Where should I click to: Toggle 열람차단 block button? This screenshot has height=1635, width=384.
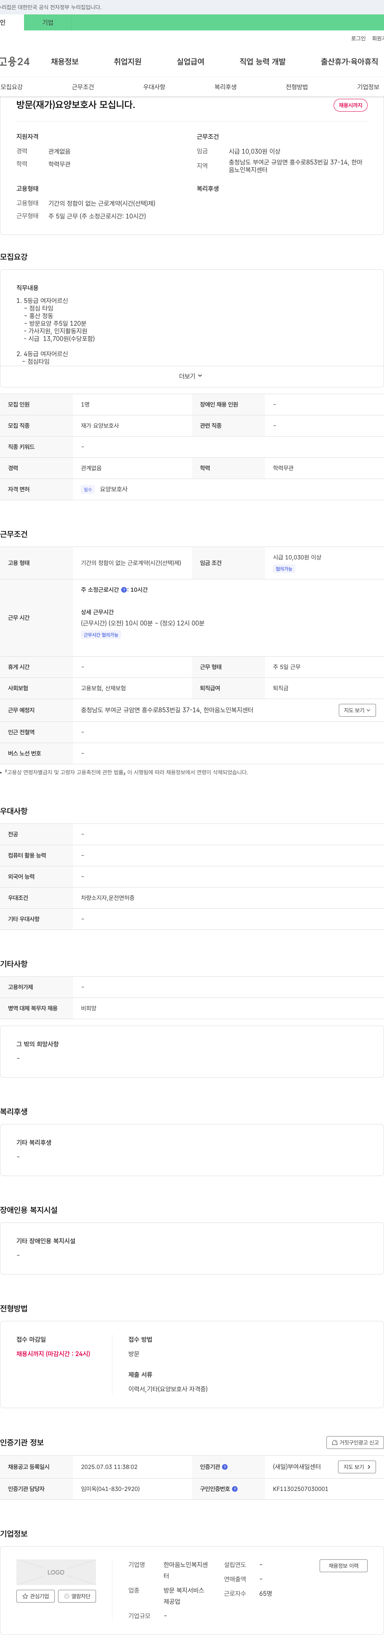(x=77, y=1596)
